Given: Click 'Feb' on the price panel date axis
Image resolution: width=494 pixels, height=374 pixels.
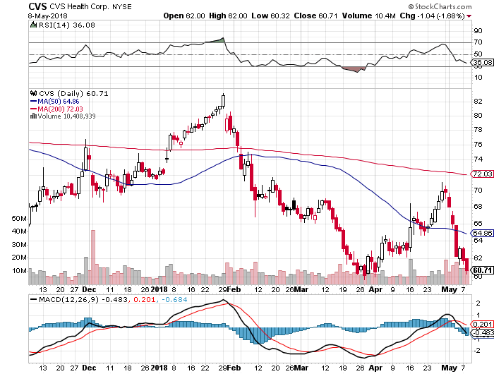Looking at the screenshot, I should click(234, 289).
